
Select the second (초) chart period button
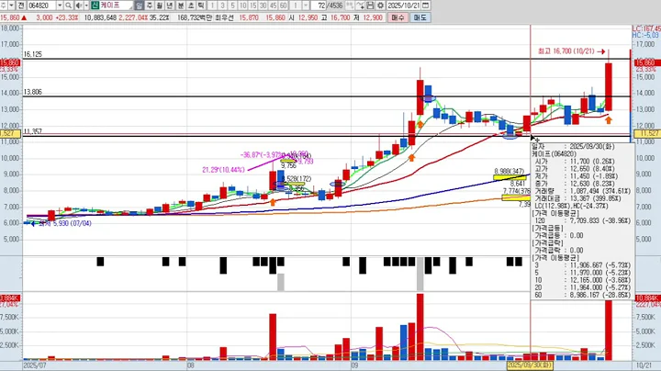click(x=191, y=6)
